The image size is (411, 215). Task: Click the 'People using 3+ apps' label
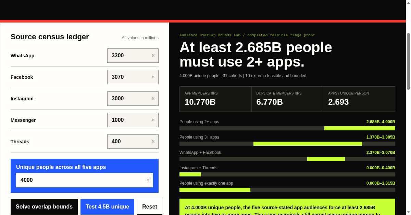pos(199,137)
